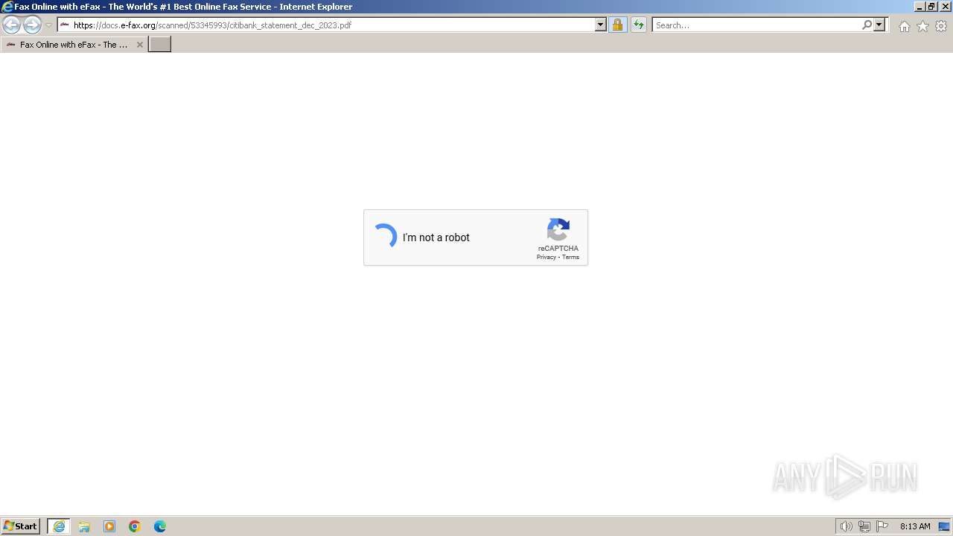The height and width of the screenshot is (536, 953).
Task: Open the reCAPTCHA Terms link
Action: pos(570,257)
